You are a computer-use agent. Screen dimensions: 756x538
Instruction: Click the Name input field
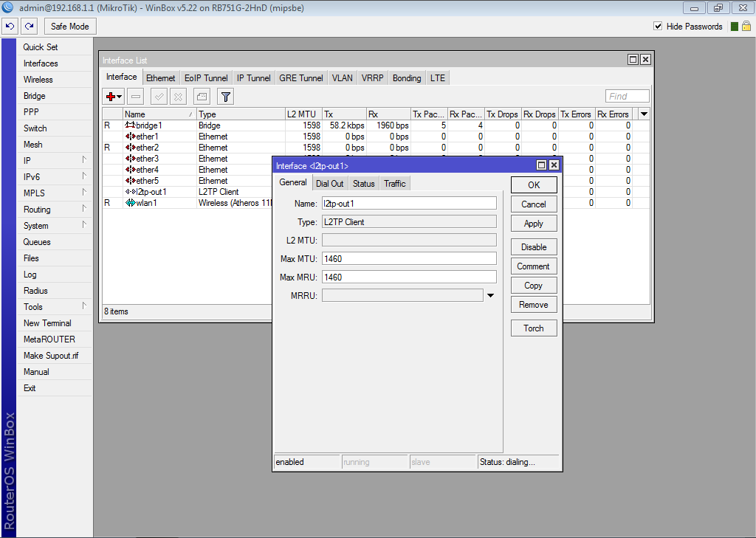coord(409,204)
